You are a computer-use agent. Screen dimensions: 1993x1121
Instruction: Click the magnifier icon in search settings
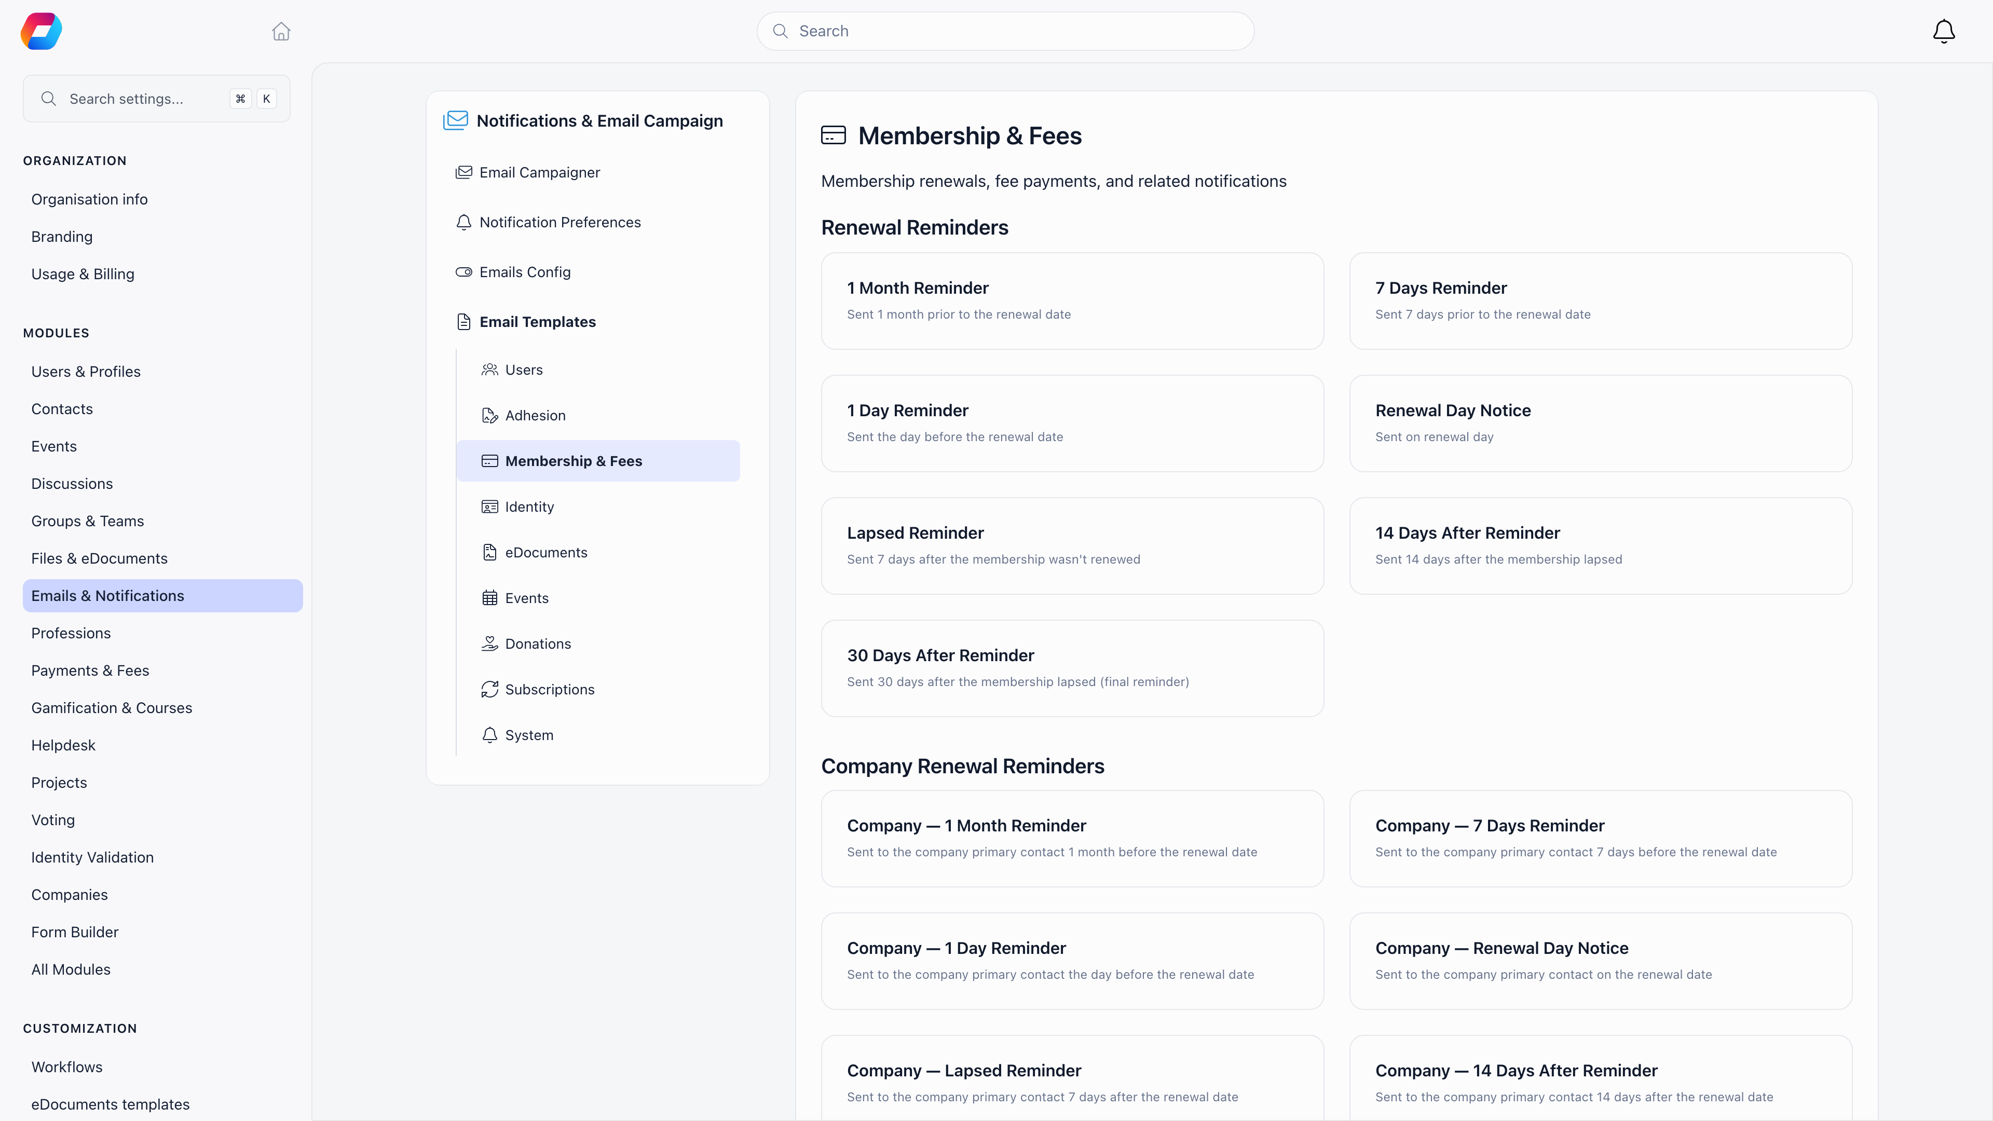pyautogui.click(x=49, y=98)
